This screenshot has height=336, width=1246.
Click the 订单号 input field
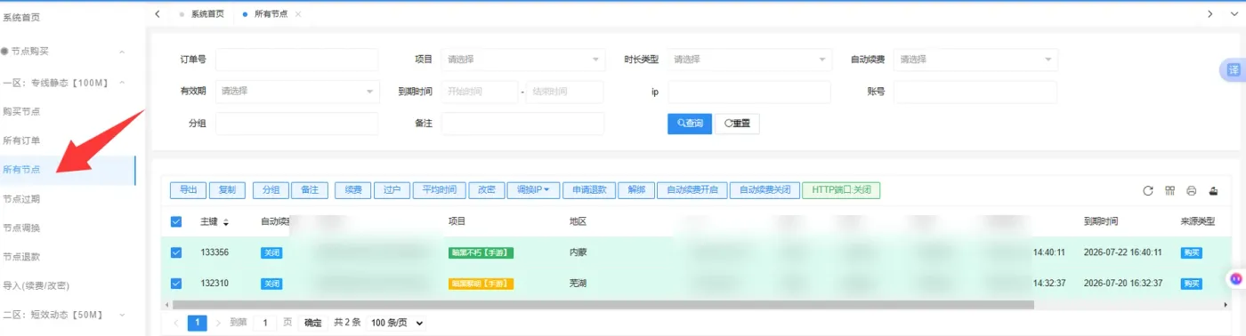297,60
